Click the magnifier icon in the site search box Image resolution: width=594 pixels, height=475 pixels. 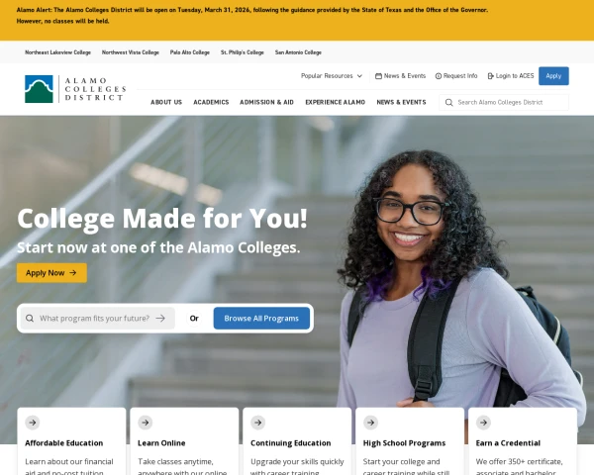(x=448, y=103)
